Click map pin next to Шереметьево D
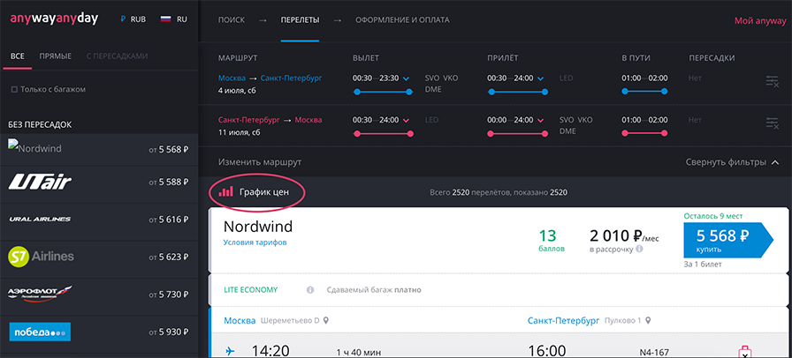792x358 pixels. pos(326,319)
